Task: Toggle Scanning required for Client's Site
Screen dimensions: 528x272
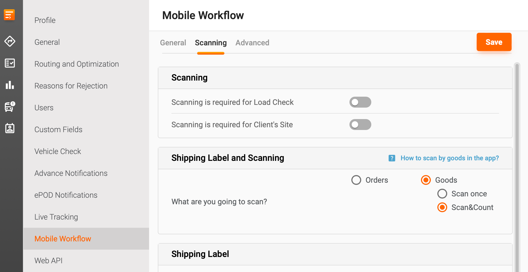Action: click(360, 125)
